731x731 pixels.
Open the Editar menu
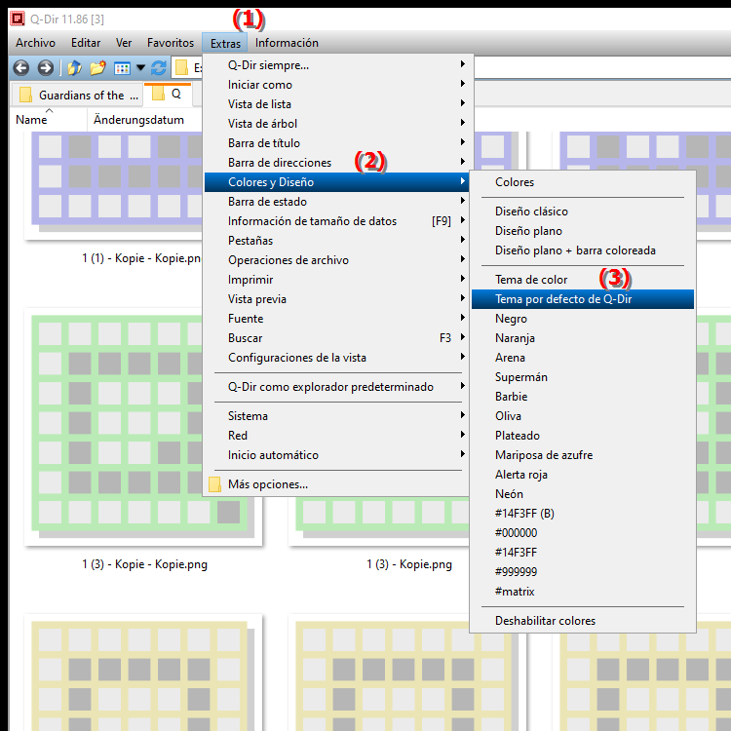[86, 43]
